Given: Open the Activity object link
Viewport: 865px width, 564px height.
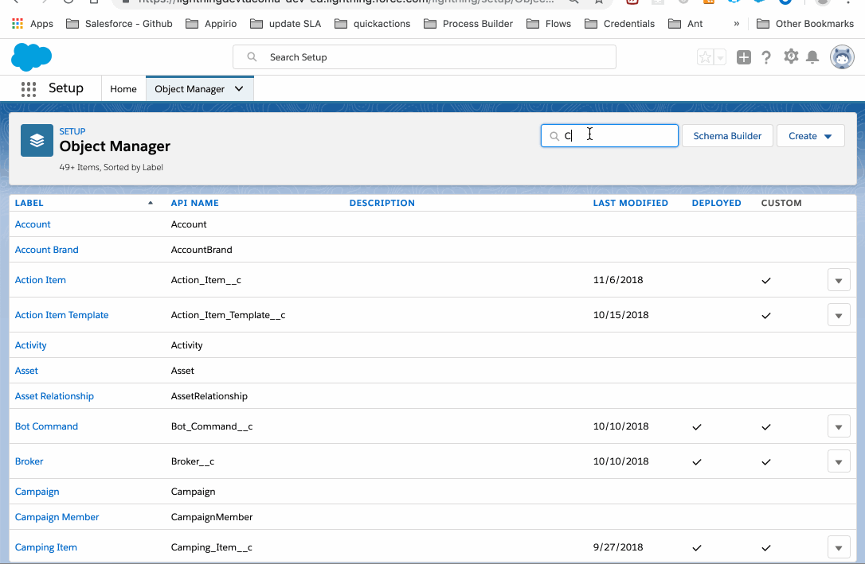Looking at the screenshot, I should click(x=30, y=345).
